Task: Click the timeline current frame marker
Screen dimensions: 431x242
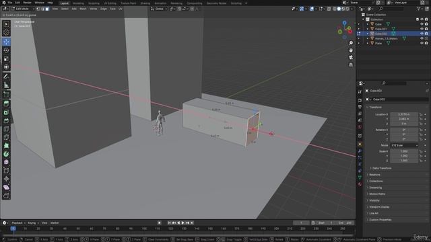Action: pyautogui.click(x=13, y=229)
